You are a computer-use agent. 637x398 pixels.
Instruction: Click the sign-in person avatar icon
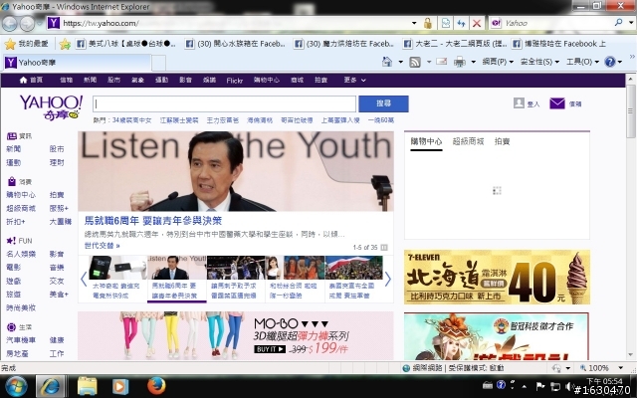[x=519, y=103]
